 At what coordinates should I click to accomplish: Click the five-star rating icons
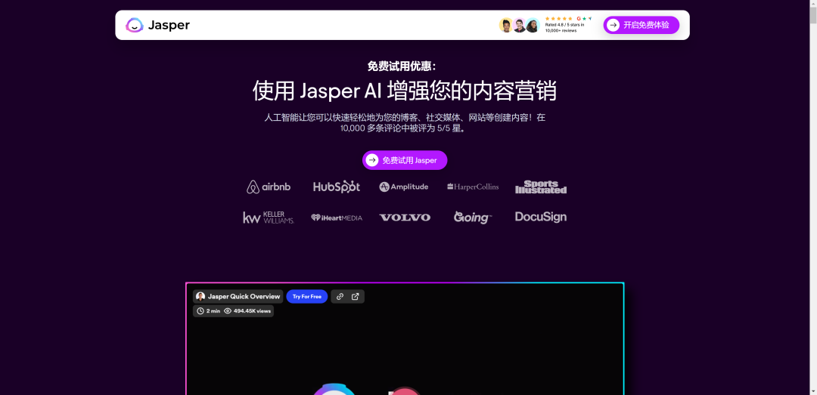pyautogui.click(x=558, y=19)
